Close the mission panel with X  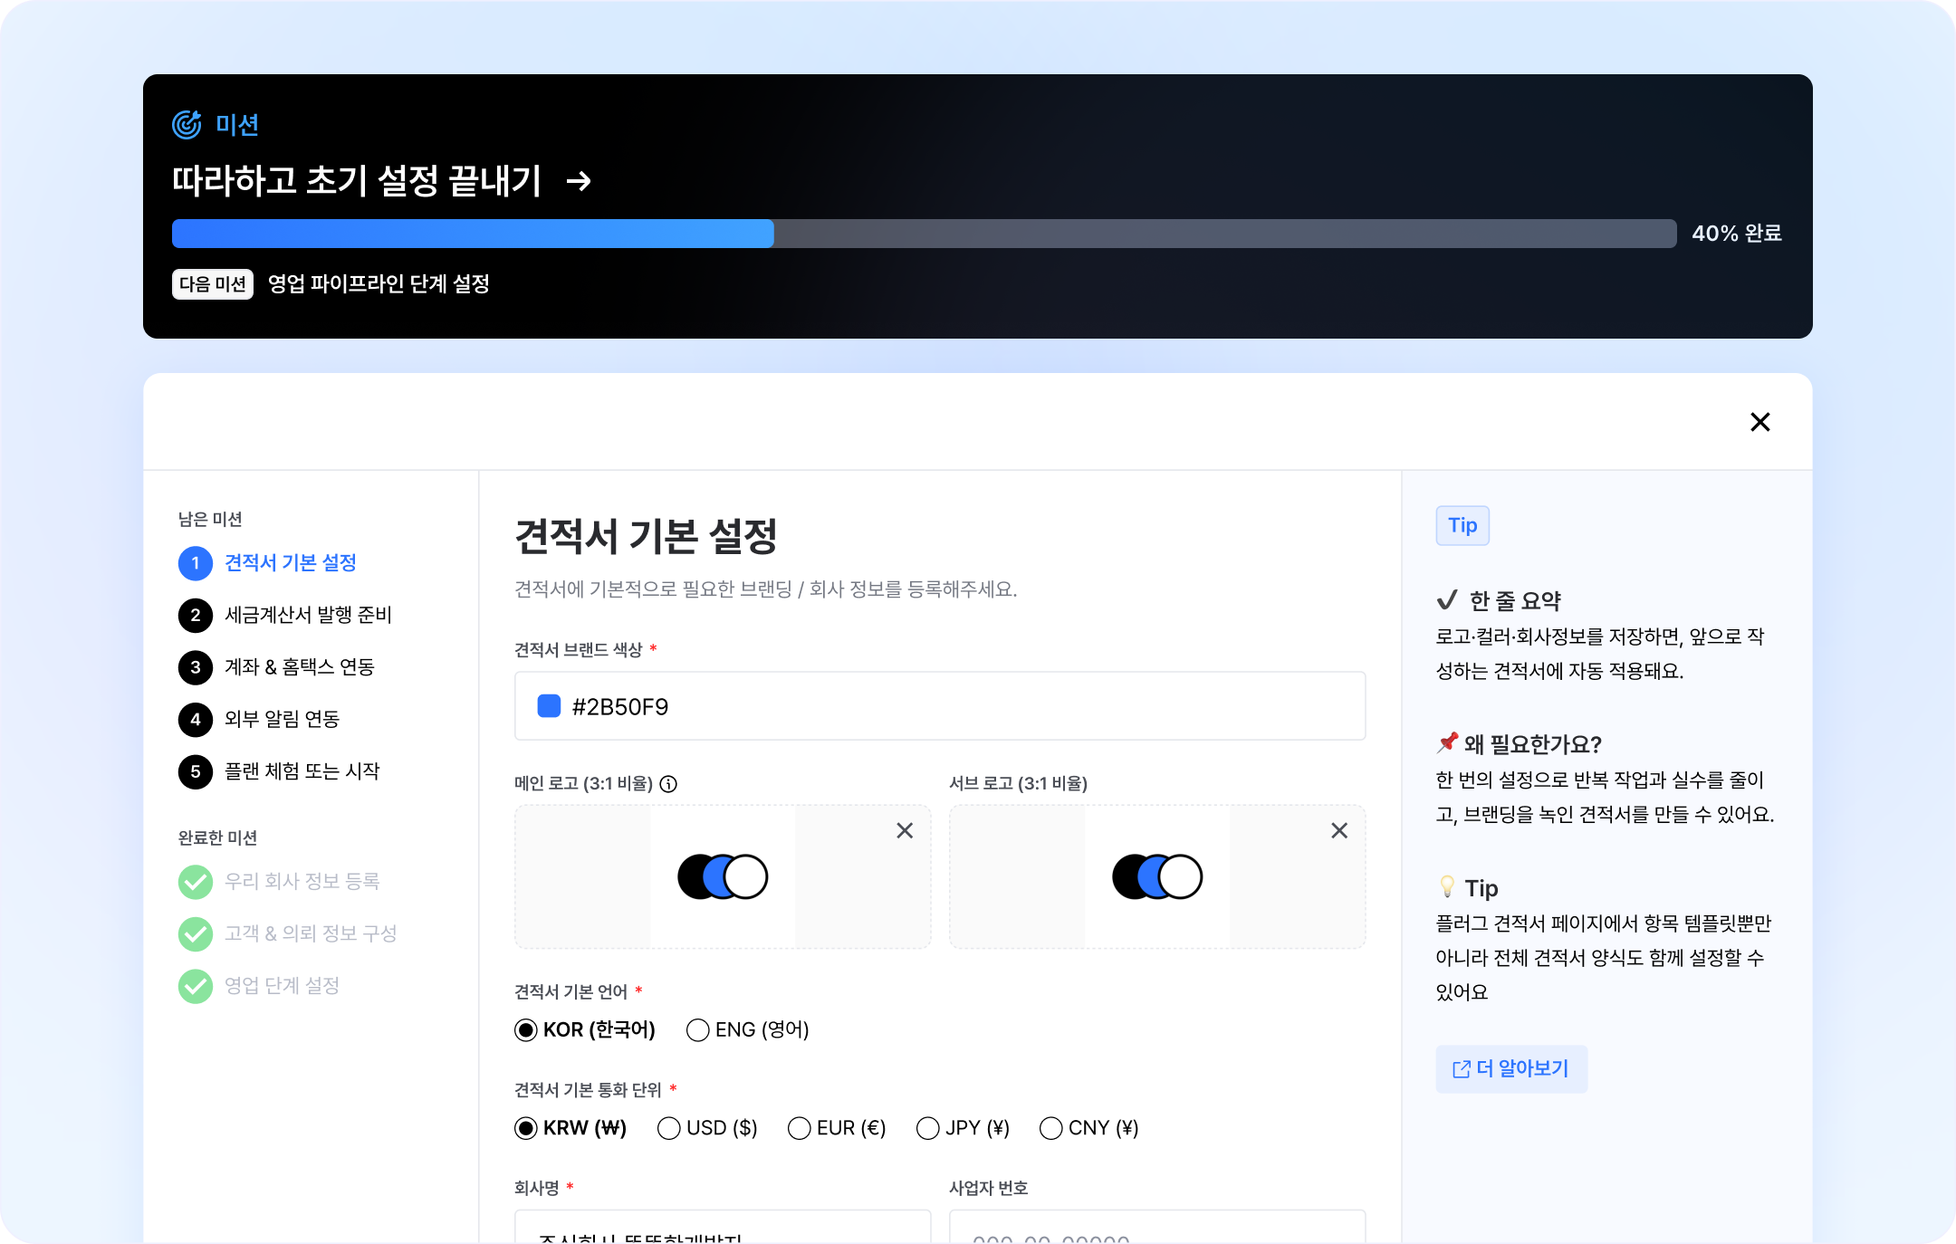pyautogui.click(x=1759, y=422)
